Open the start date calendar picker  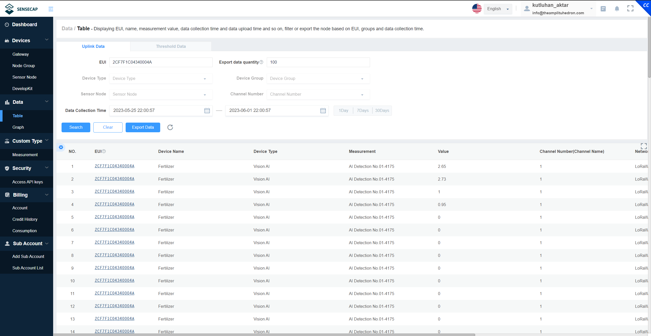tap(207, 110)
